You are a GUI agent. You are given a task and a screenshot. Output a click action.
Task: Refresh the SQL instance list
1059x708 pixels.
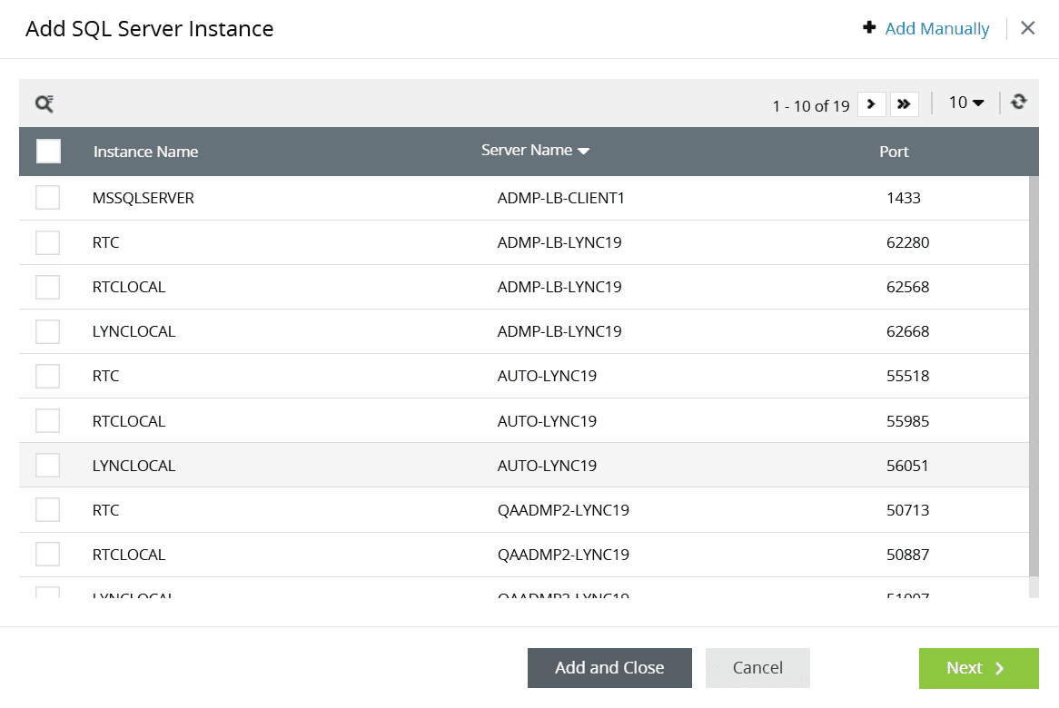[1018, 102]
